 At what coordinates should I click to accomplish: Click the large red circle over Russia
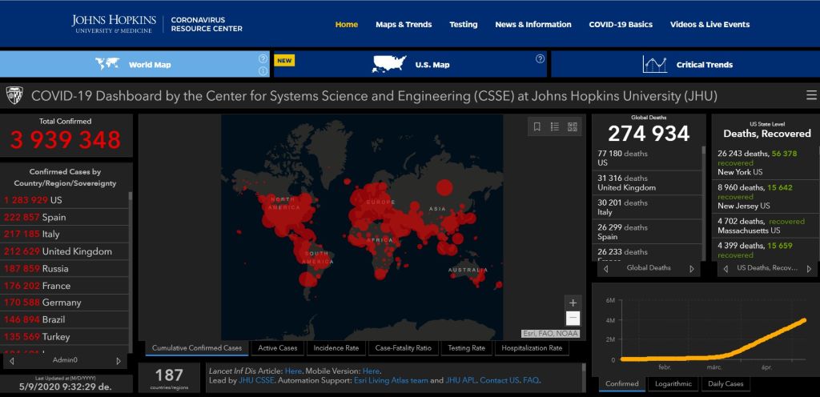444,187
